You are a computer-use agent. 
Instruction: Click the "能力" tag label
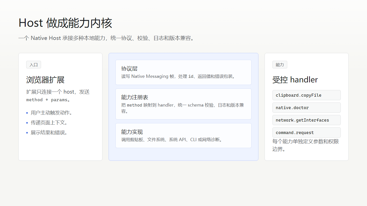coord(280,65)
